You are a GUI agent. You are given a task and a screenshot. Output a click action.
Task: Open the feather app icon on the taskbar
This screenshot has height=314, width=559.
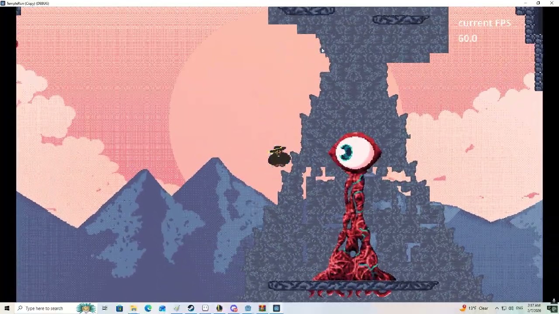tap(176, 308)
